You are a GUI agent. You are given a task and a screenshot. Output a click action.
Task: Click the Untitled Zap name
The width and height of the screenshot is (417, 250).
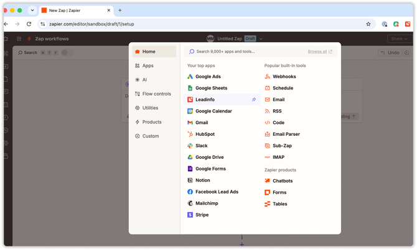[x=230, y=38]
